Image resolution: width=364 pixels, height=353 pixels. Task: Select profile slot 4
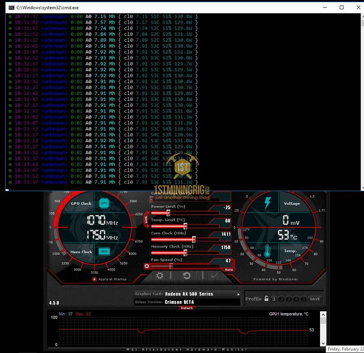[x=296, y=299]
